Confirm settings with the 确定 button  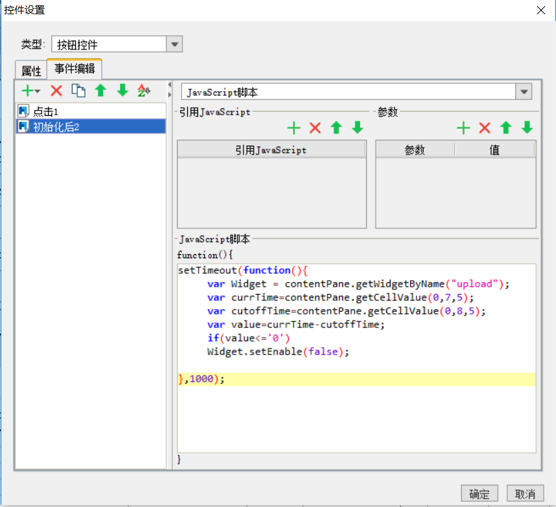(x=479, y=493)
